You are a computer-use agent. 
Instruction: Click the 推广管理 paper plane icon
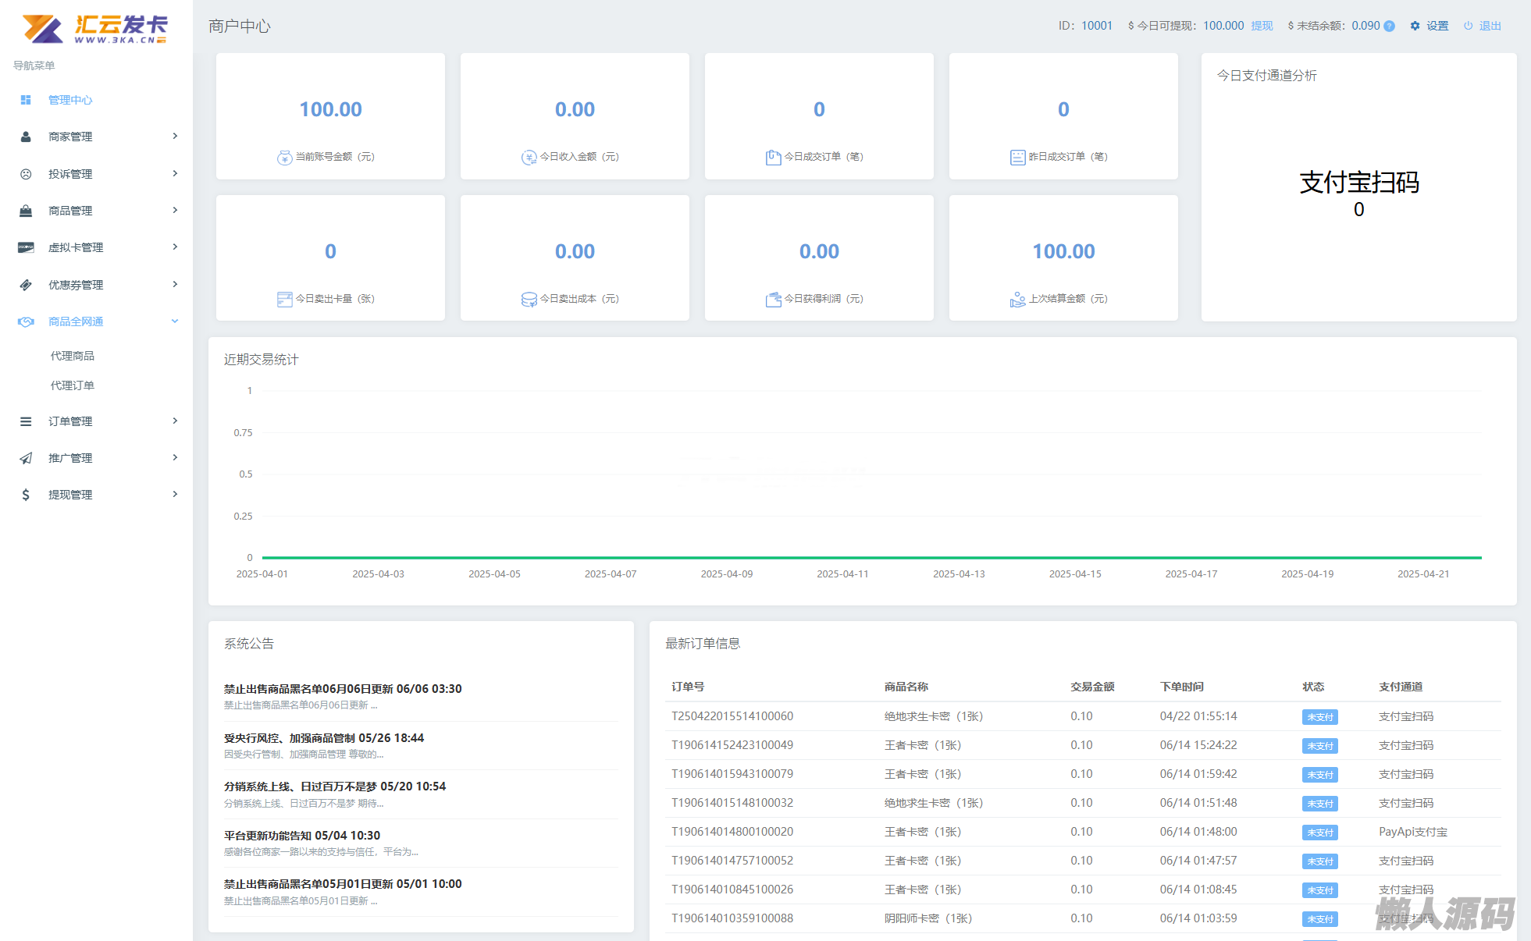tap(26, 458)
